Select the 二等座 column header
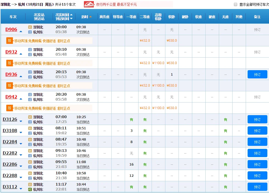 click(x=145, y=16)
